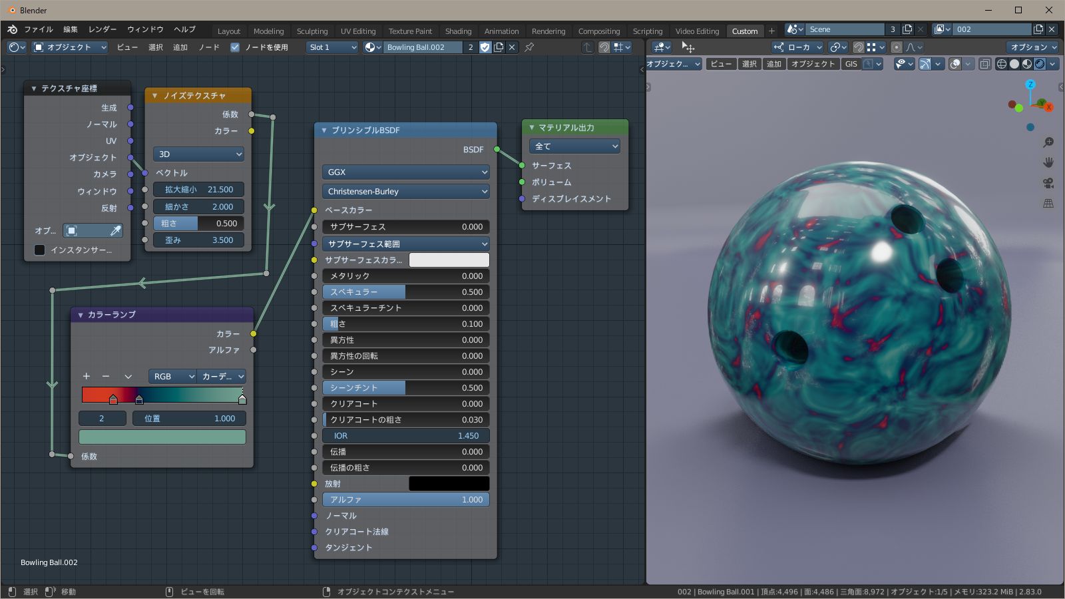Switch to the Compositing workspace tab
Image resolution: width=1065 pixels, height=599 pixels.
[599, 31]
